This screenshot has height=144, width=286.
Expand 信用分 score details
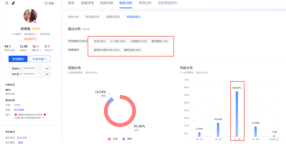click(x=24, y=50)
